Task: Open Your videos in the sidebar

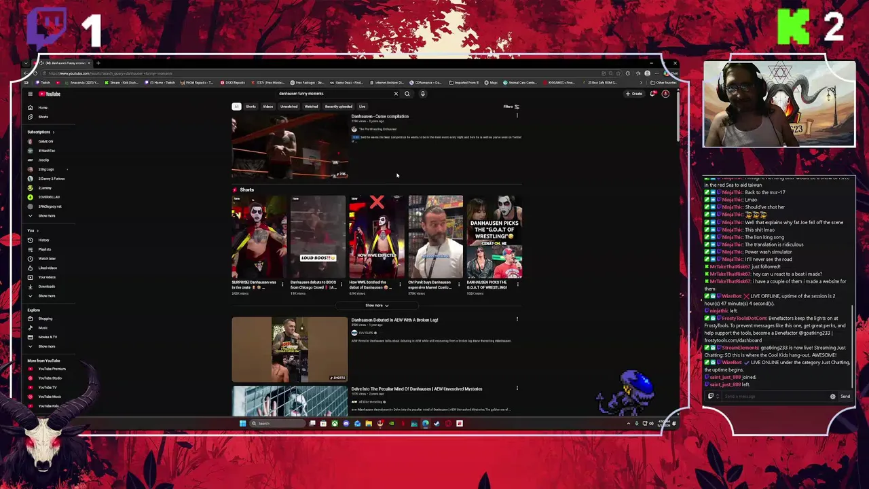Action: coord(47,277)
